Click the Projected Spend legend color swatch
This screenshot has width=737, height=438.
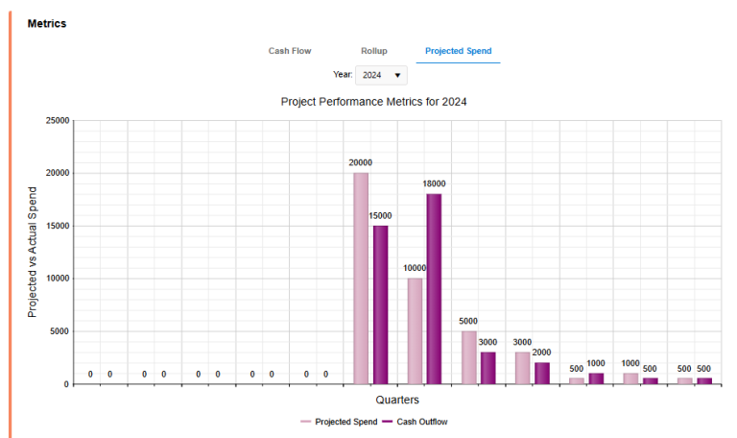pyautogui.click(x=306, y=422)
